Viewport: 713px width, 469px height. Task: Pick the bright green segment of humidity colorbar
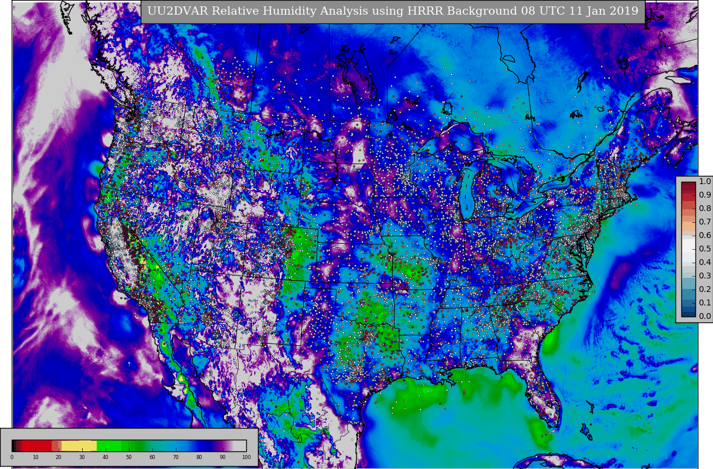click(109, 446)
